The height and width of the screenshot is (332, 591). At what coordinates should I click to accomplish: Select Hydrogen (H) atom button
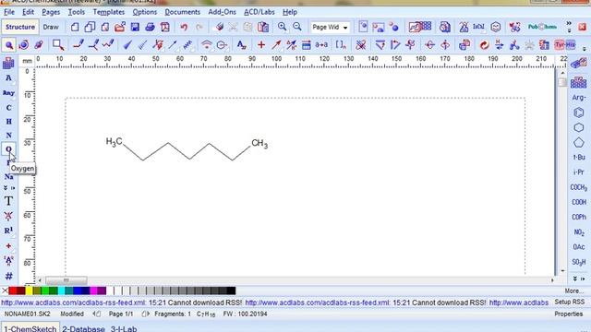coord(8,122)
